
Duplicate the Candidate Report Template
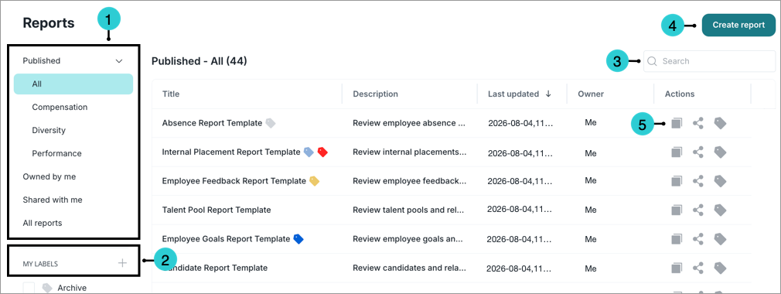(676, 268)
